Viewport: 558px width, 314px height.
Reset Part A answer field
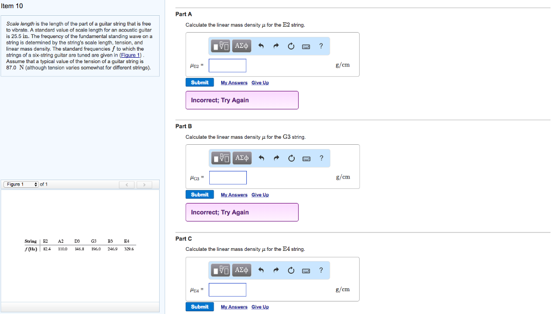(291, 46)
